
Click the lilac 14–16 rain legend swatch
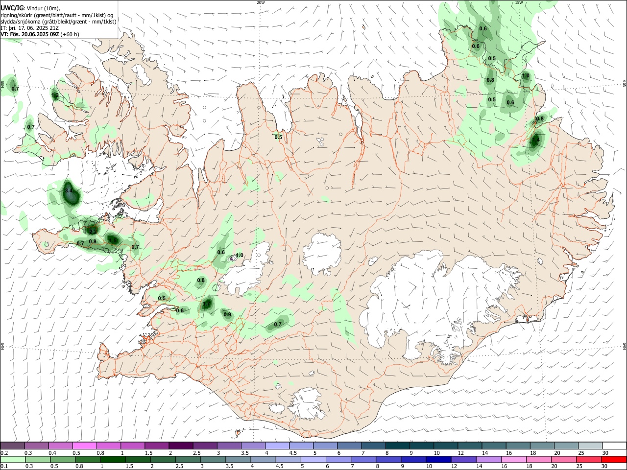(x=488, y=459)
